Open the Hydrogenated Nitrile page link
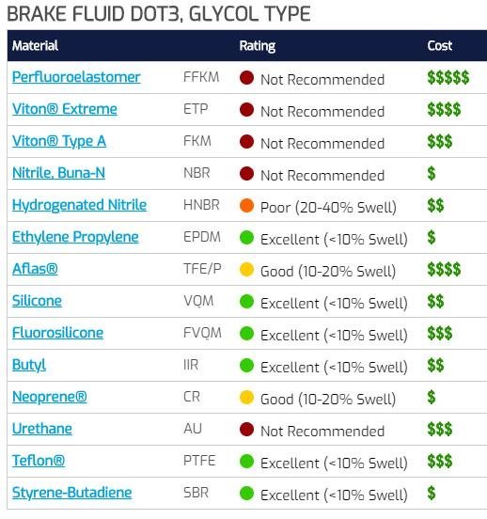 pyautogui.click(x=80, y=205)
